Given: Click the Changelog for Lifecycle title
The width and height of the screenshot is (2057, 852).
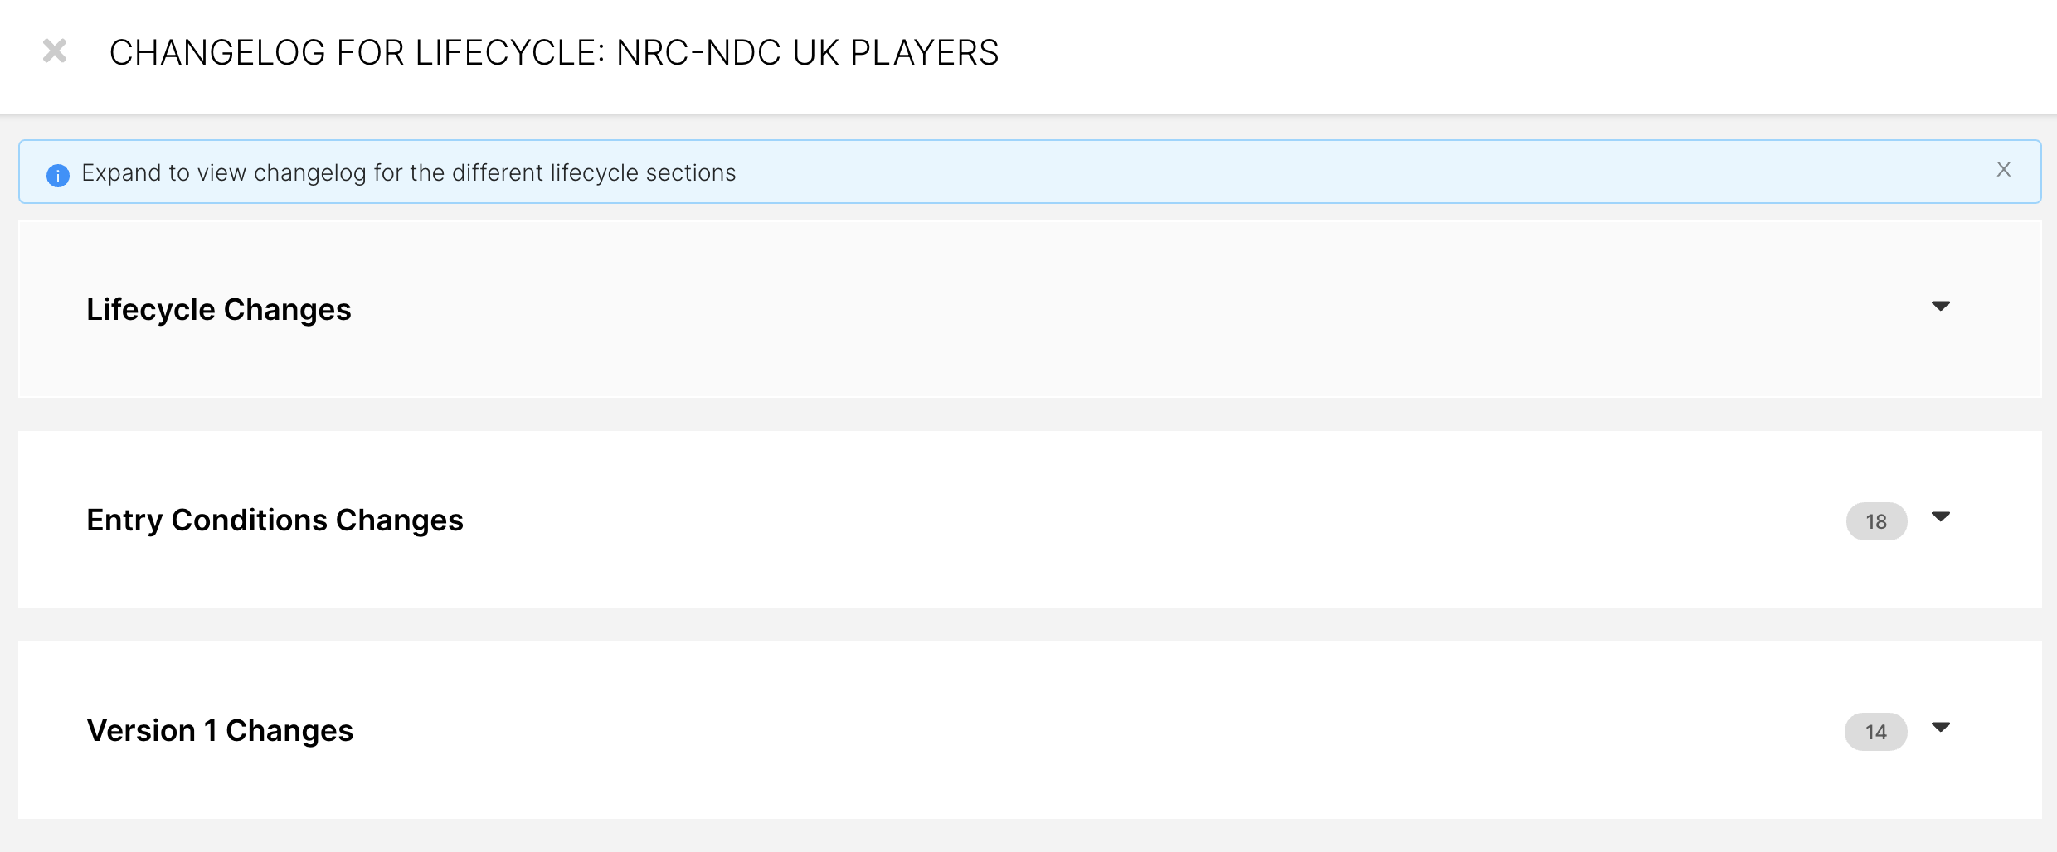Looking at the screenshot, I should [x=553, y=52].
